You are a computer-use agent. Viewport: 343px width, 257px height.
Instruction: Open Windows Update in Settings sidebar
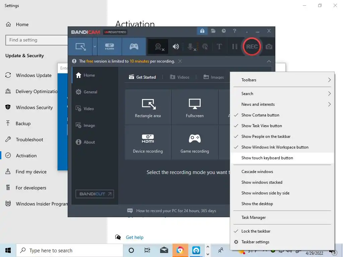tap(29, 75)
